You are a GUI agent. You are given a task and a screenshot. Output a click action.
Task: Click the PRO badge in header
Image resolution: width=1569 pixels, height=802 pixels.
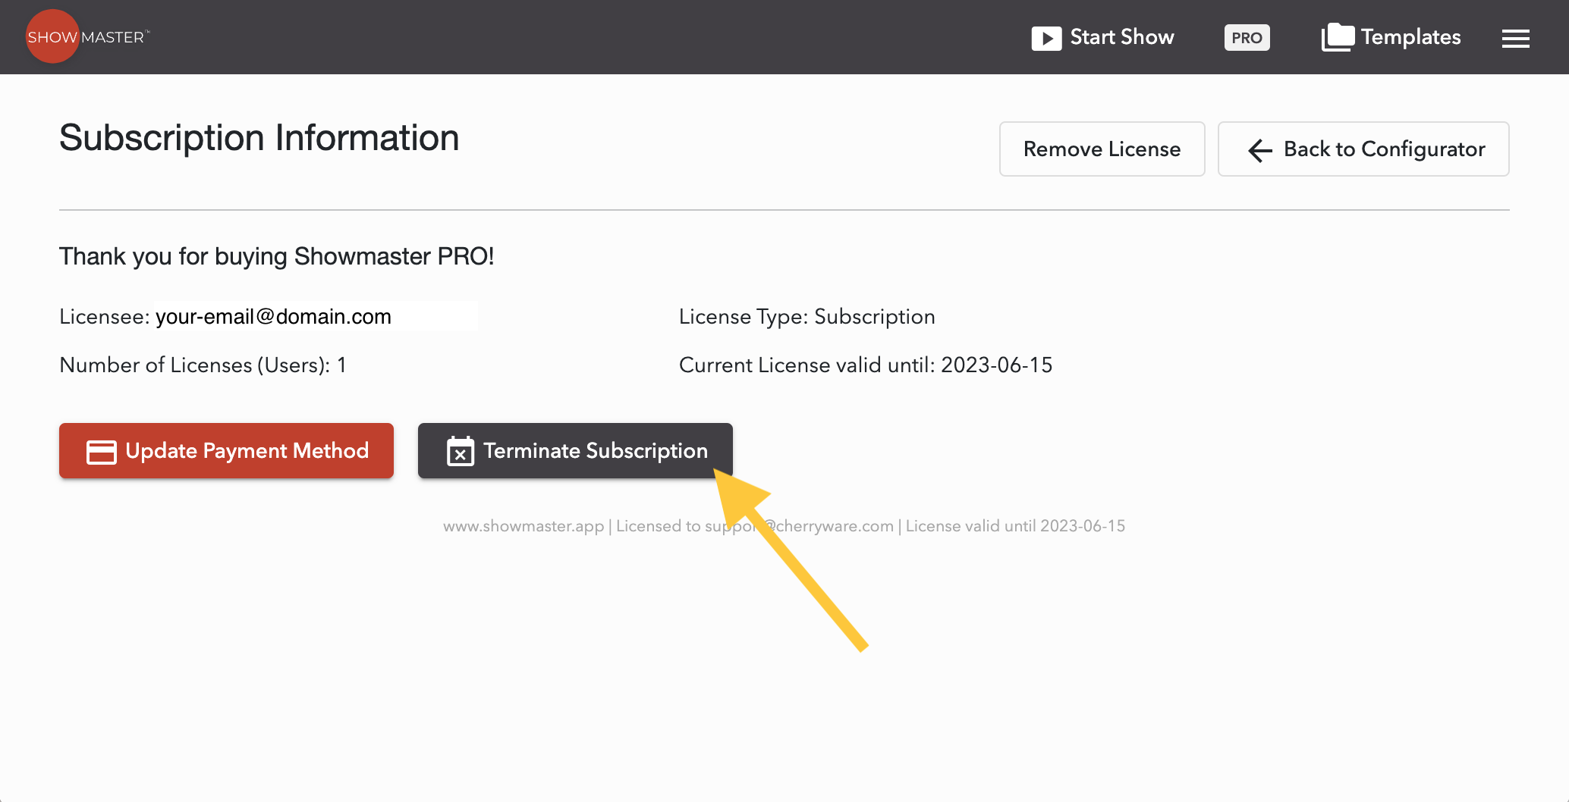[1247, 38]
